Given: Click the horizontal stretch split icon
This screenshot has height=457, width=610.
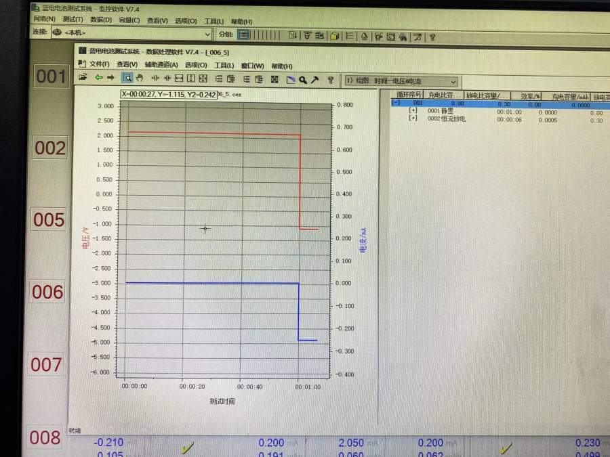Looking at the screenshot, I should point(155,78).
